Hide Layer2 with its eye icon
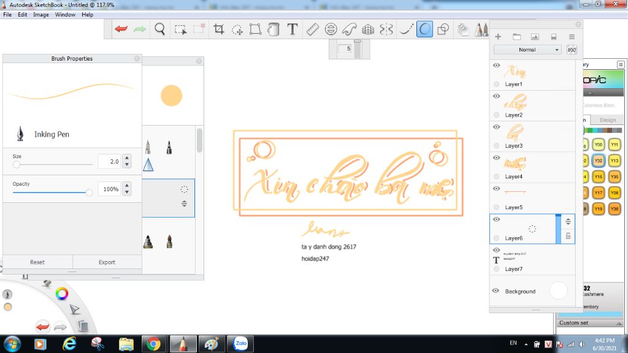This screenshot has width=628, height=353. [x=497, y=96]
